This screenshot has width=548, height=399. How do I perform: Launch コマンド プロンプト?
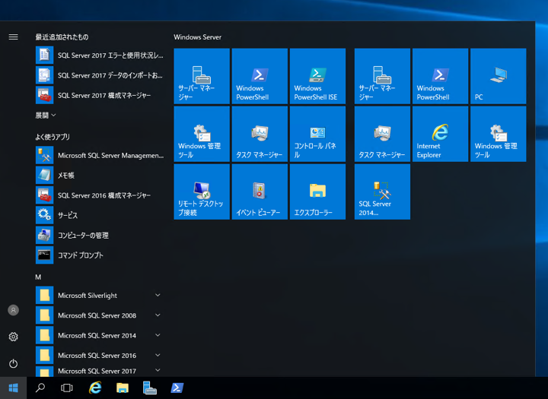pos(100,255)
